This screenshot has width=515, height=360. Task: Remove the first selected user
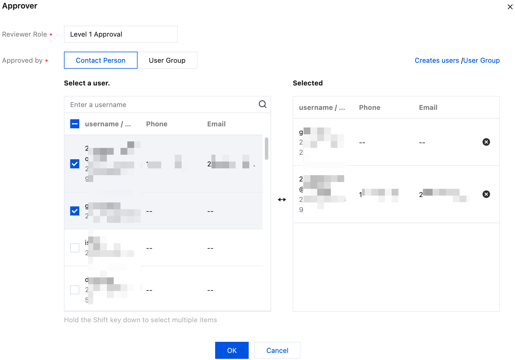[x=486, y=142]
